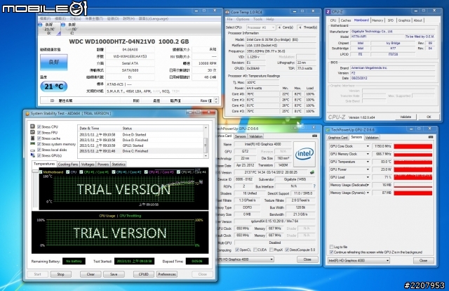
Task: Click the 21 °C temperature badge in CrystalDiskInfo
Action: tap(54, 86)
